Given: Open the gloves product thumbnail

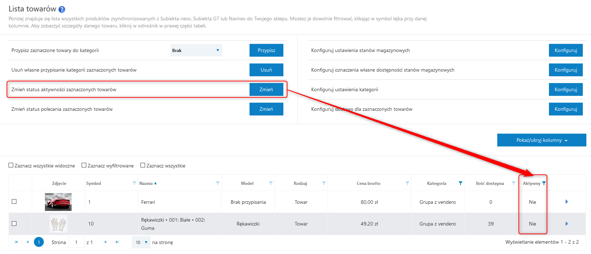Looking at the screenshot, I should click(58, 224).
